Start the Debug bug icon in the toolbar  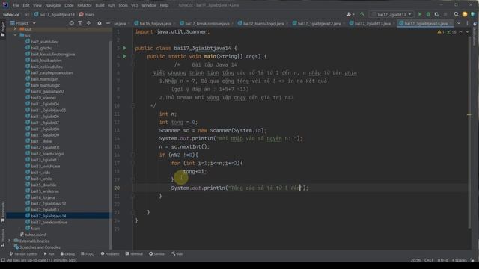coord(428,14)
